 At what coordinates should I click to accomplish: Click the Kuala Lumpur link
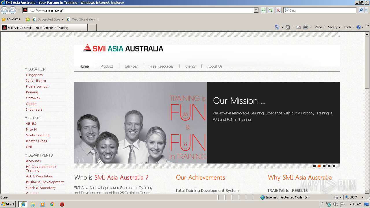click(x=37, y=86)
